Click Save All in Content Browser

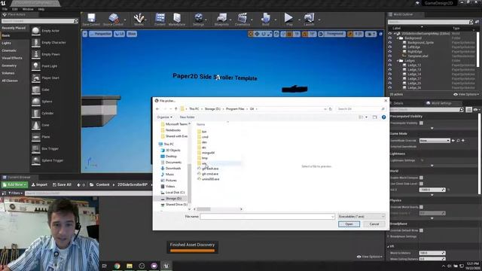pyautogui.click(x=62, y=184)
